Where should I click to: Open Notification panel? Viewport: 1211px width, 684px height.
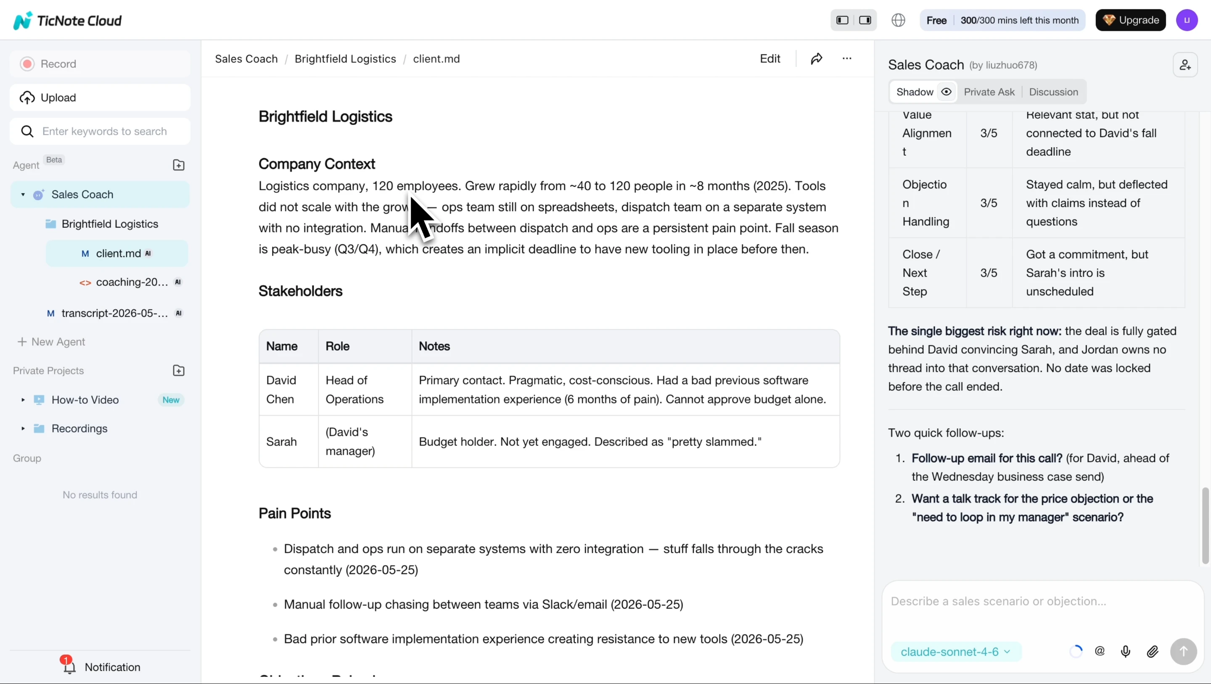click(100, 667)
